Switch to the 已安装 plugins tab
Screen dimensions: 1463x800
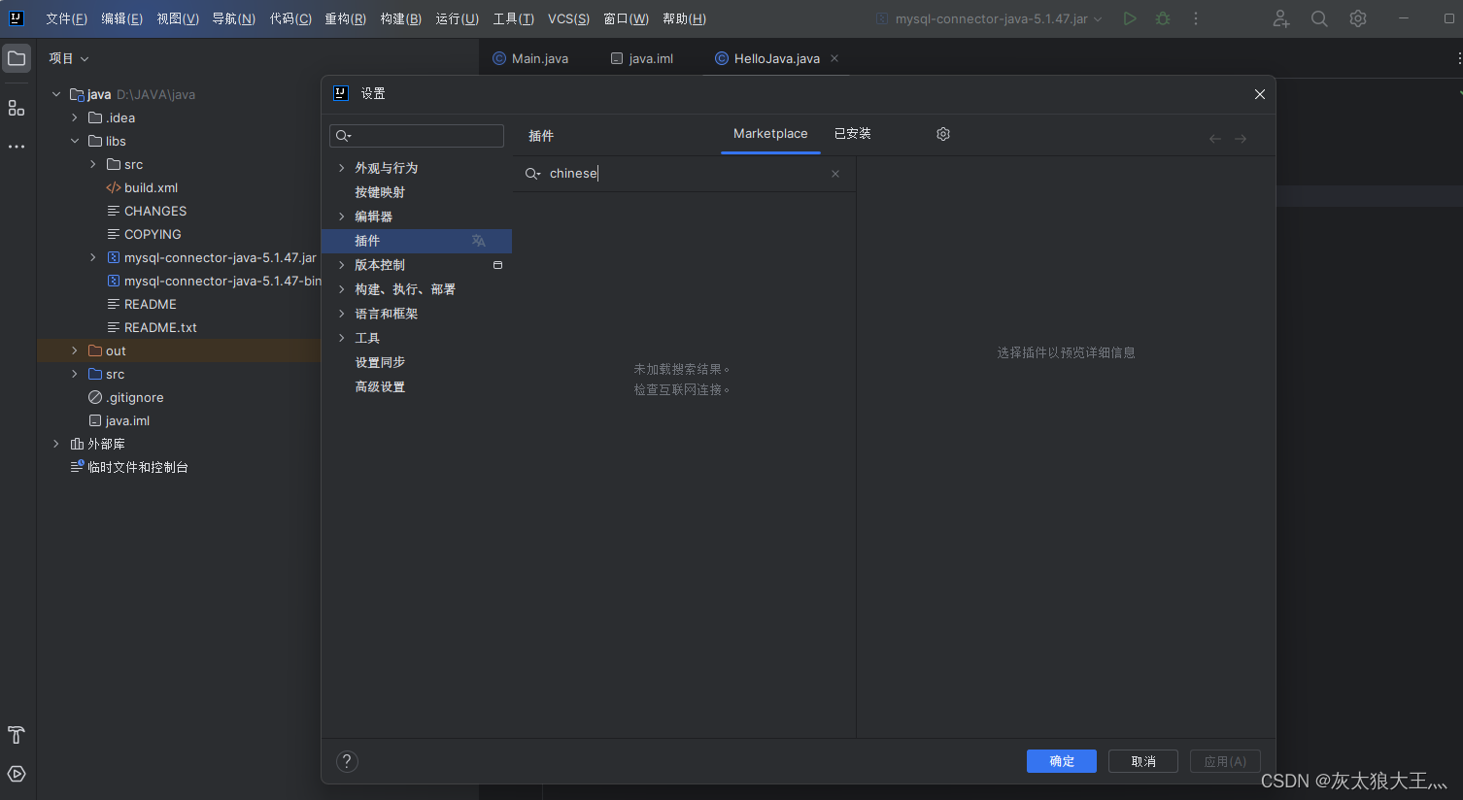tap(852, 134)
